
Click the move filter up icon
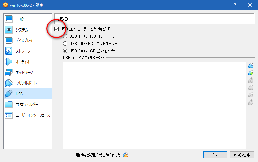251,95
